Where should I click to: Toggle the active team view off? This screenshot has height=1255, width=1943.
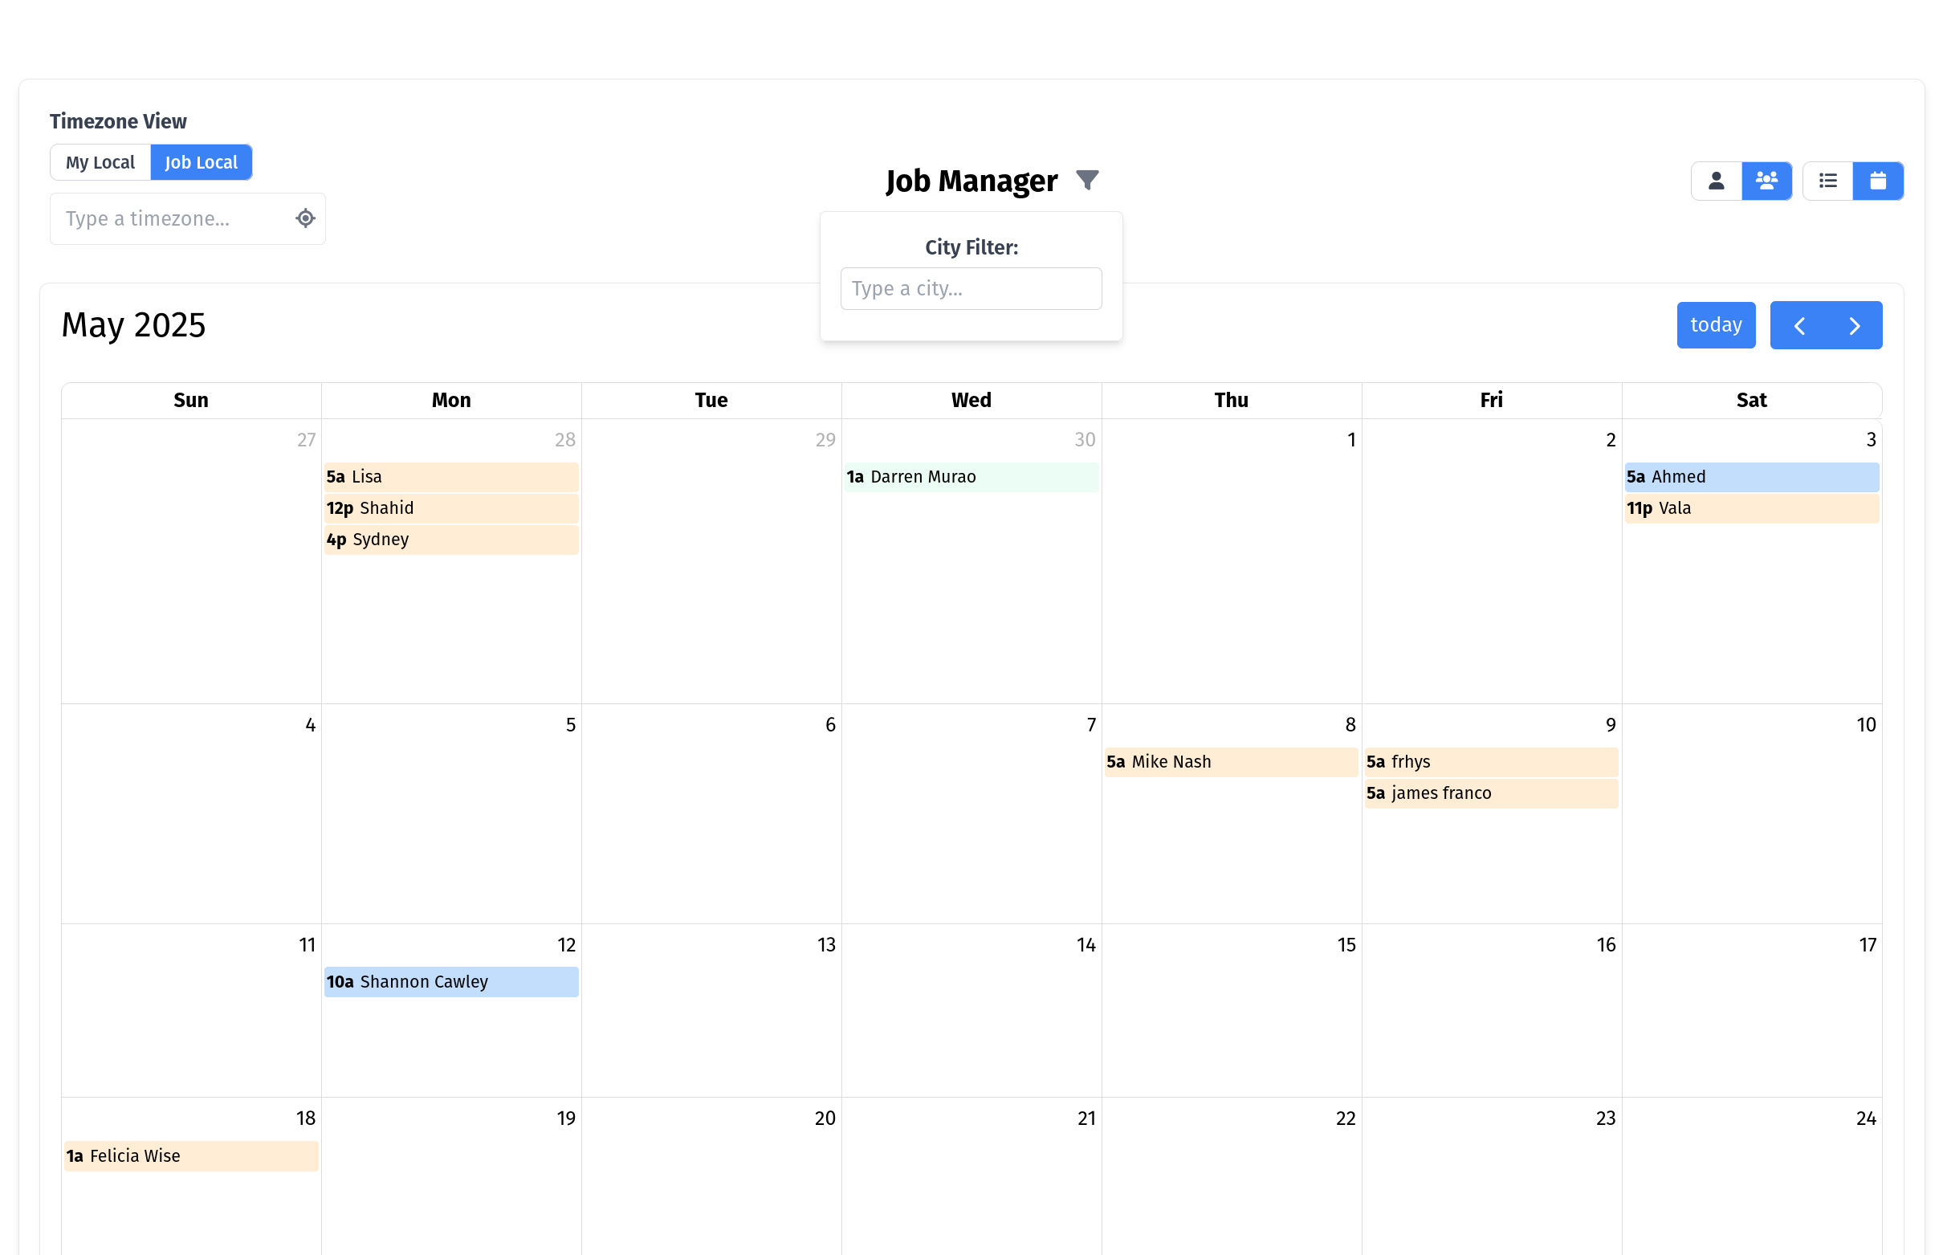[1767, 180]
